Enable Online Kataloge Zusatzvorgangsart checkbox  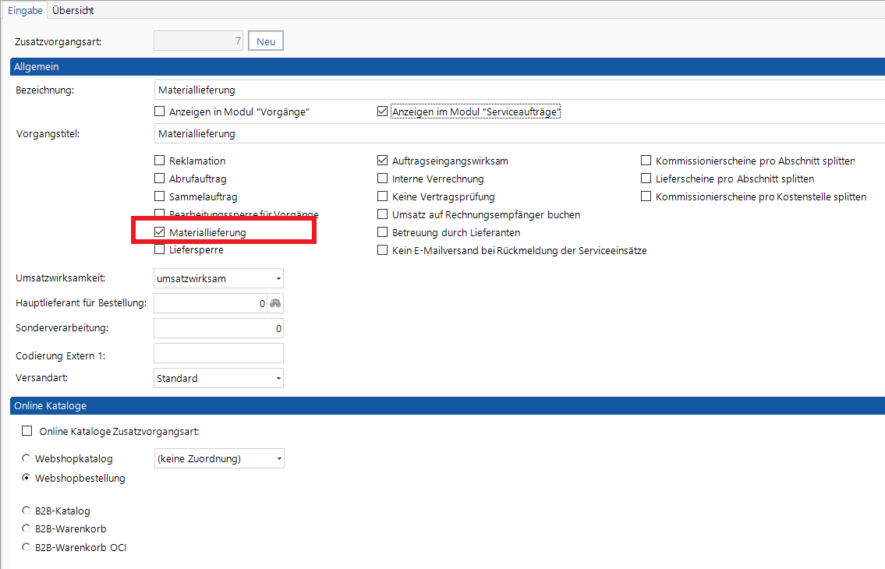point(28,431)
